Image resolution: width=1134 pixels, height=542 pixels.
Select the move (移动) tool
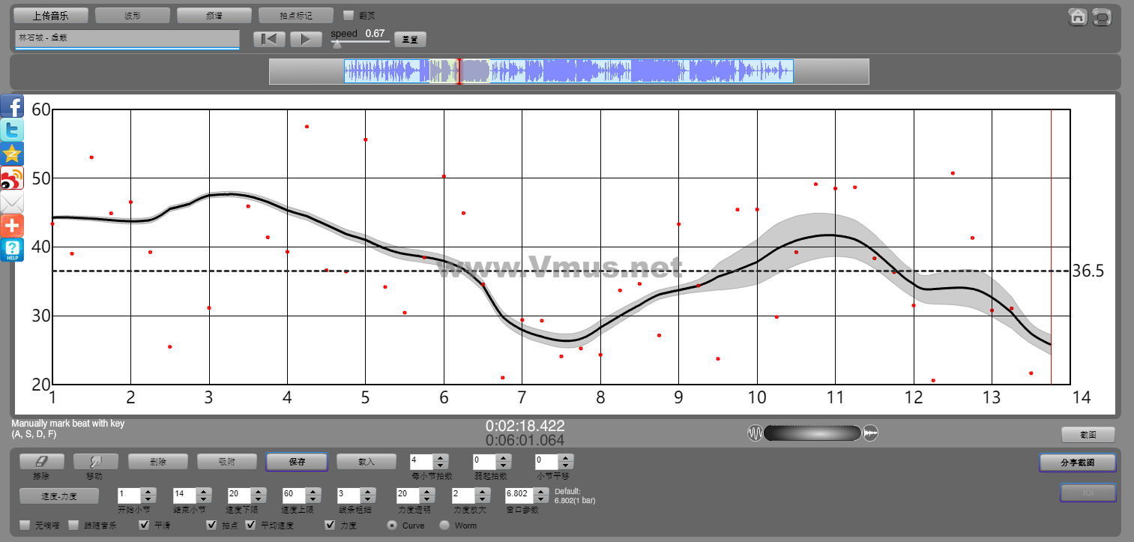96,462
